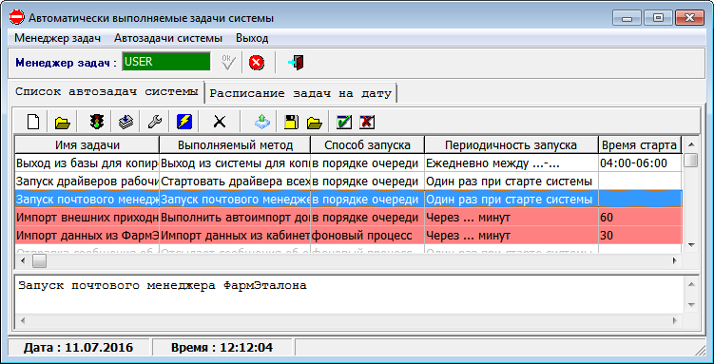Click the folder icon right of floppy disk
Screen dimensions: 714x364
[x=314, y=122]
